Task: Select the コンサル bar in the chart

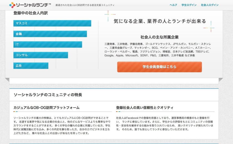Action: pyautogui.click(x=41, y=55)
